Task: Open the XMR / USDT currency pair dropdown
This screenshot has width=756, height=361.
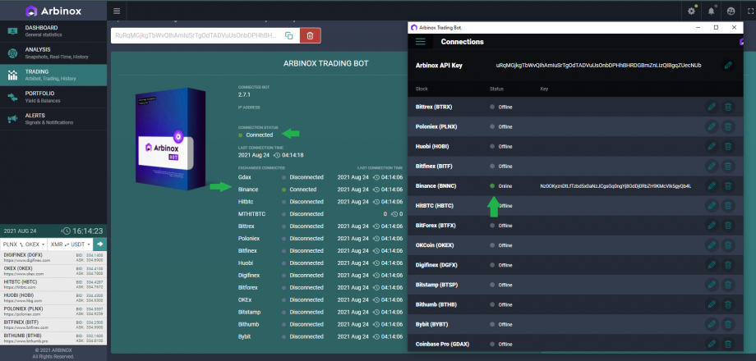Action: click(71, 244)
